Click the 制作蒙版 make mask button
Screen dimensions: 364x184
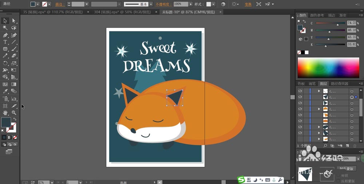point(347,169)
